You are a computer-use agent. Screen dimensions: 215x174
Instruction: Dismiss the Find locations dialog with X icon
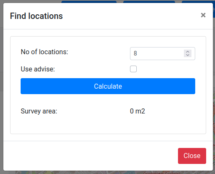pyautogui.click(x=203, y=15)
